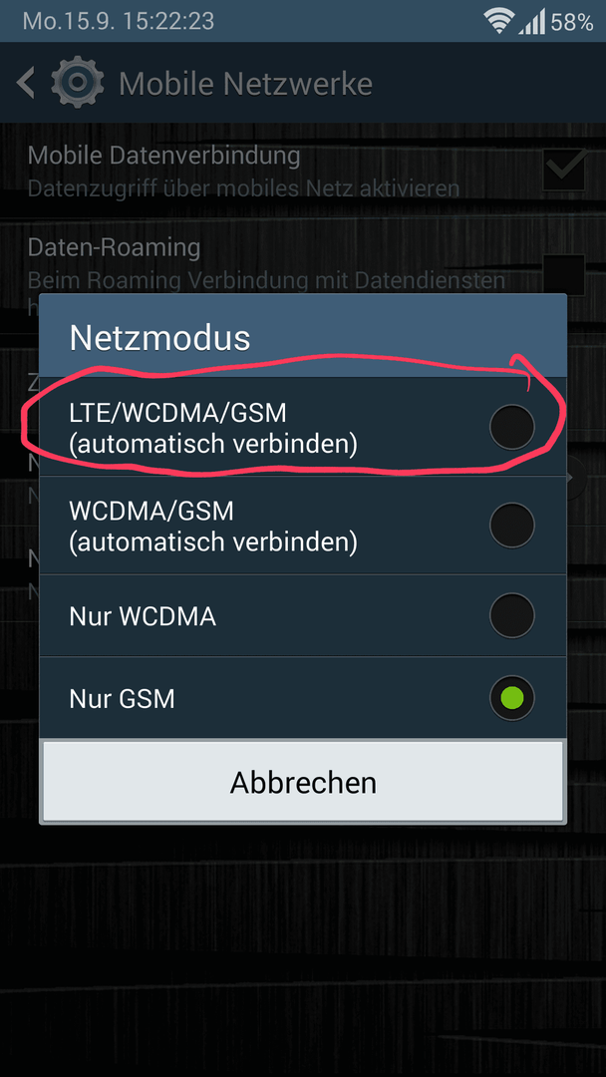Viewport: 606px width, 1077px height.
Task: Choose the Nur WCDMA list entry
Action: 303,616
